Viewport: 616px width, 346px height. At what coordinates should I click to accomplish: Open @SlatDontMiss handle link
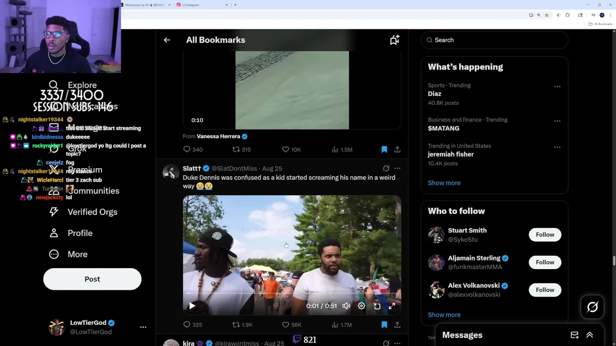click(x=234, y=168)
